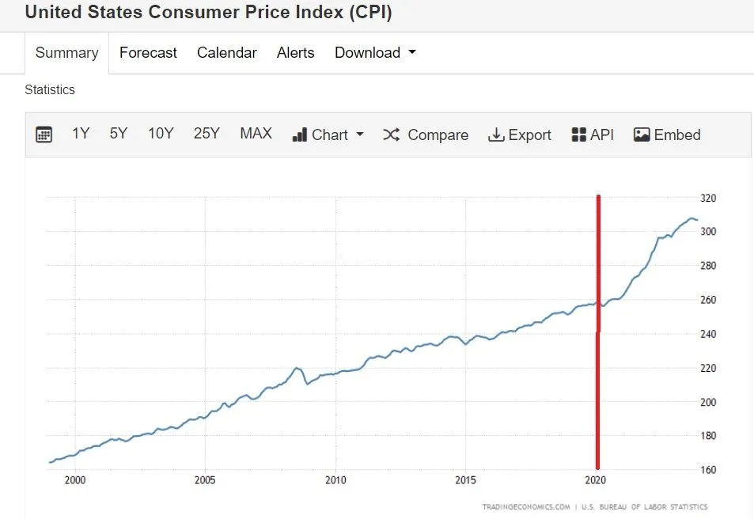Open the API access panel
This screenshot has width=754, height=519.
coord(592,134)
